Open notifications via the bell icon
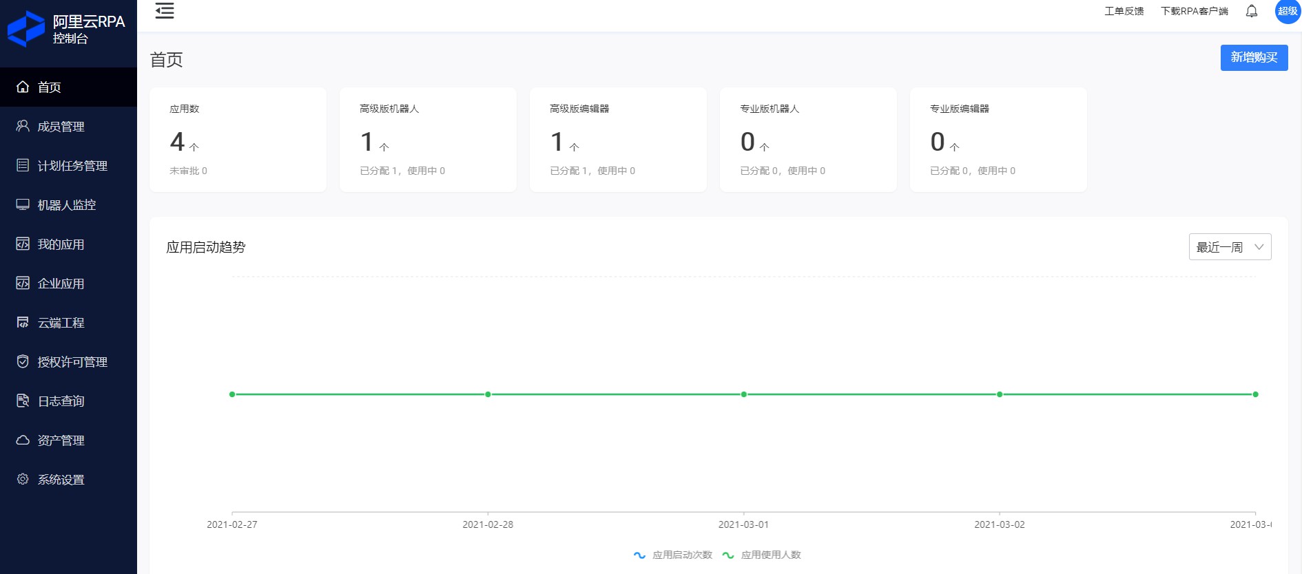Viewport: 1302px width, 574px height. (1252, 11)
